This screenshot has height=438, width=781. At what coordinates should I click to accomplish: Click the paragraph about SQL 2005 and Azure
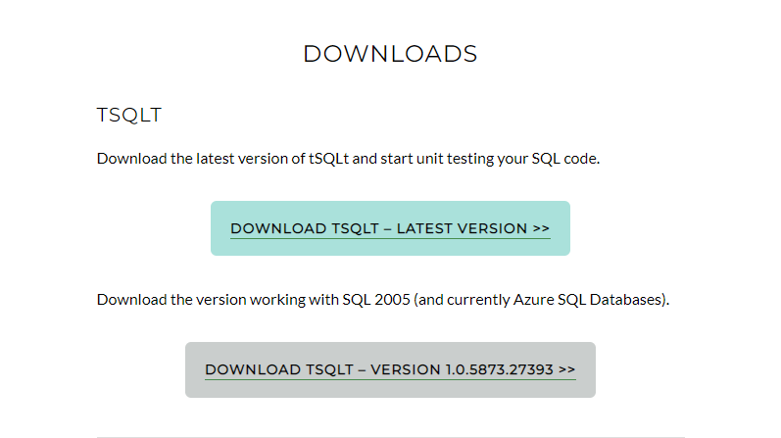(383, 300)
